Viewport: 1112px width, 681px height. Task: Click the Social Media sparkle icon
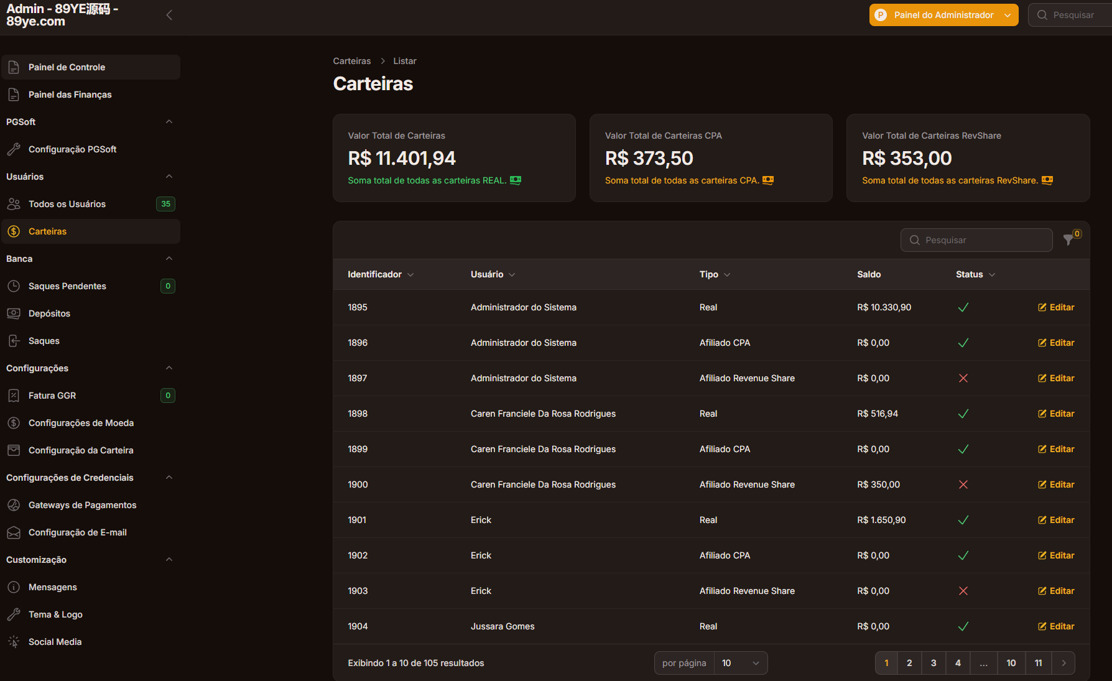coord(14,642)
